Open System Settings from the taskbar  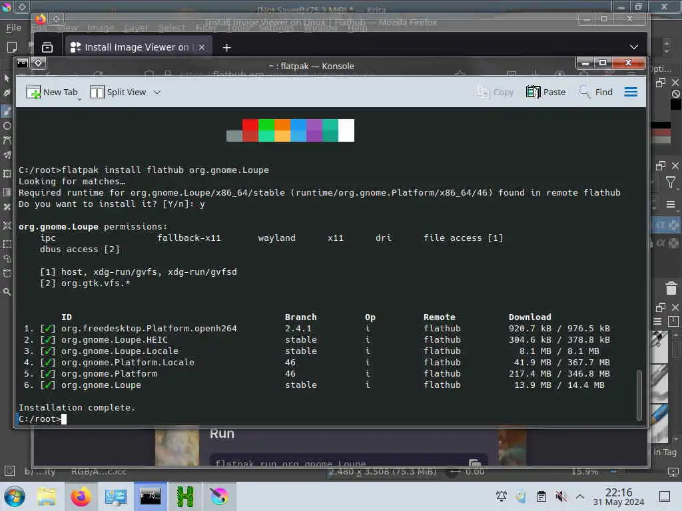pos(116,496)
